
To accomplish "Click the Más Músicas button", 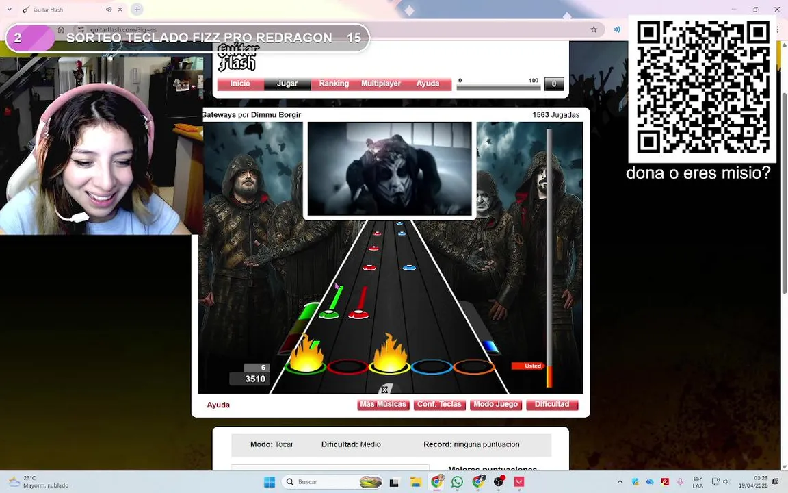I will coord(383,405).
